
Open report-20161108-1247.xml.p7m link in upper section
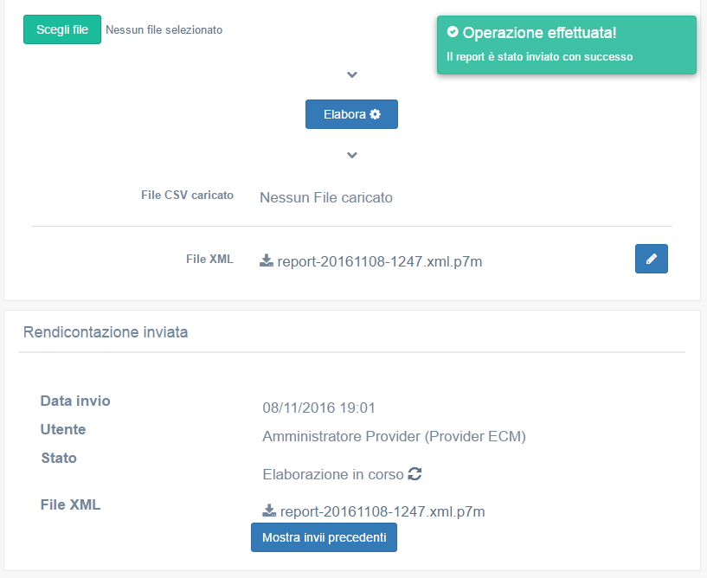(379, 260)
